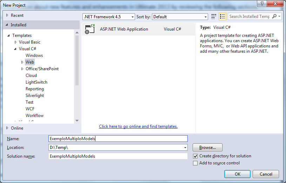Select Web template category
This screenshot has height=183, width=286.
click(x=30, y=62)
